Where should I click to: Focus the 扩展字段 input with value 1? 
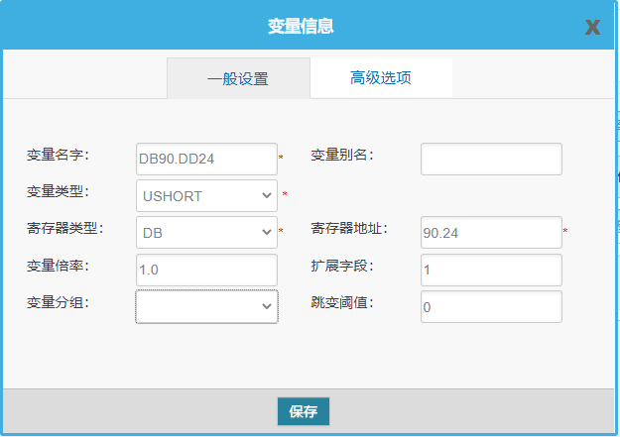click(x=491, y=270)
